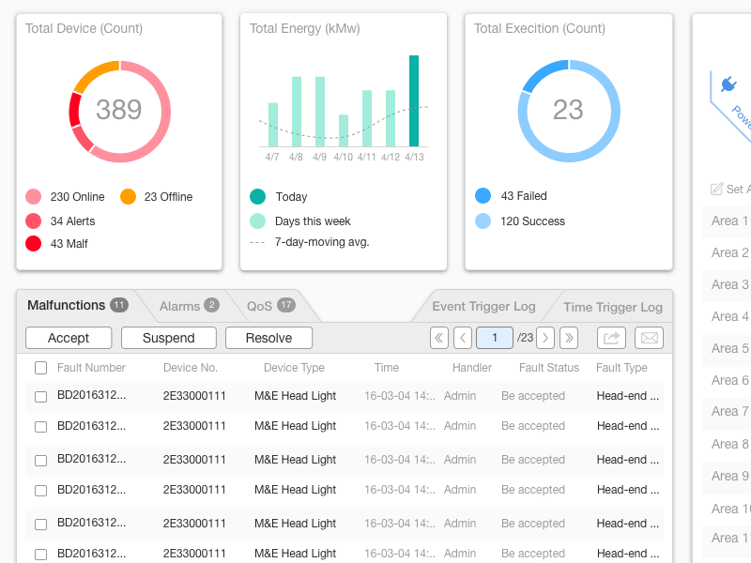This screenshot has height=563, width=751.
Task: Click the Fault Status column header
Action: [x=549, y=368]
